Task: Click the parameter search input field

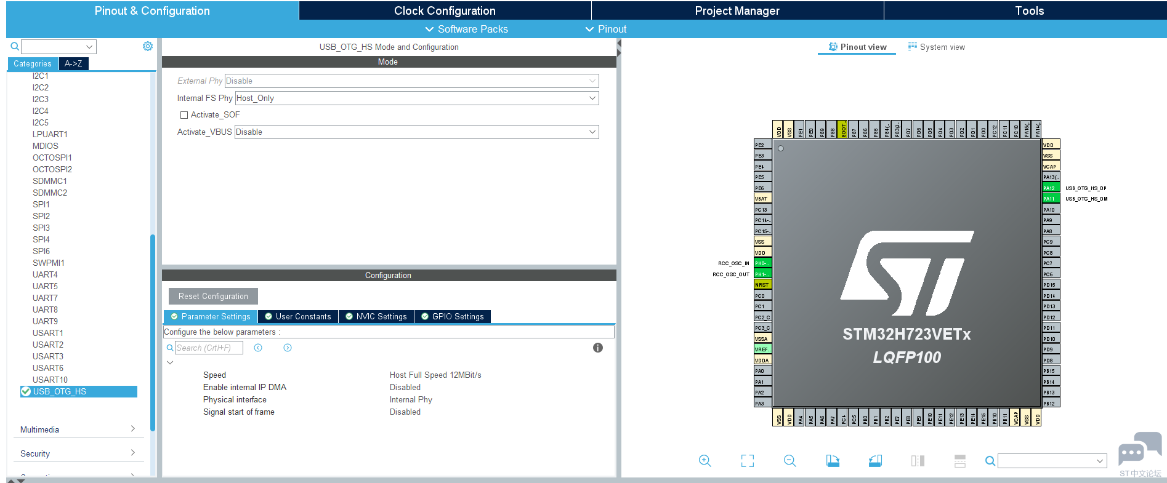Action: (209, 348)
